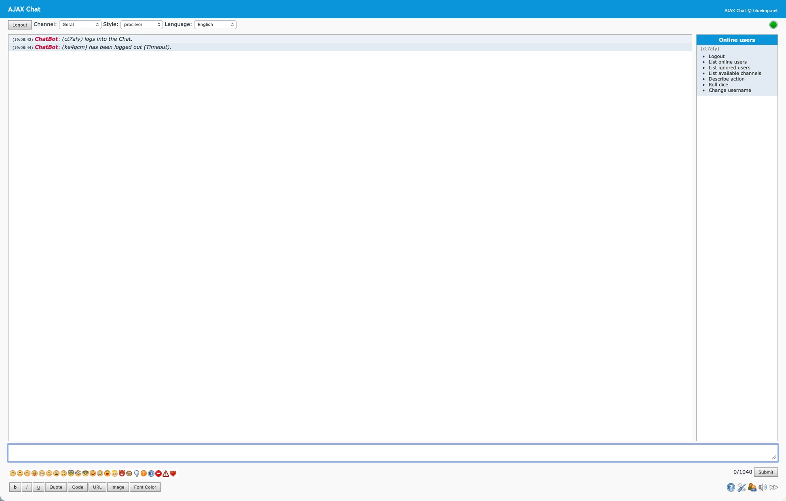Insert the orange exclamation emoticon

[x=144, y=474]
